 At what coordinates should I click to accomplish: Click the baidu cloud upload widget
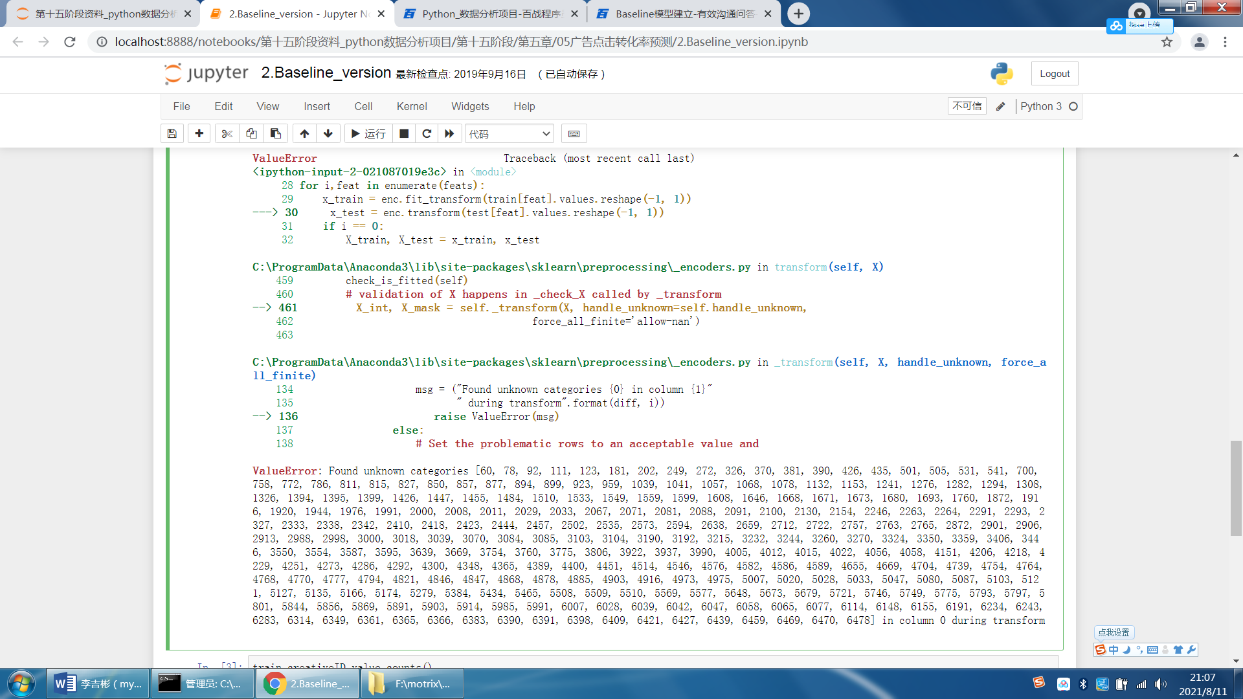pos(1139,25)
